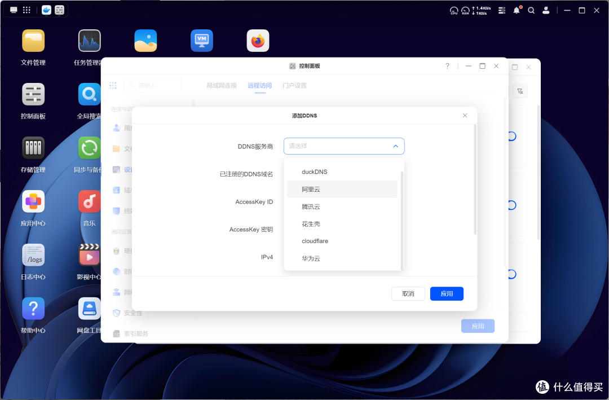
Task: Switch to the Docker taskbar app
Action: [46, 10]
